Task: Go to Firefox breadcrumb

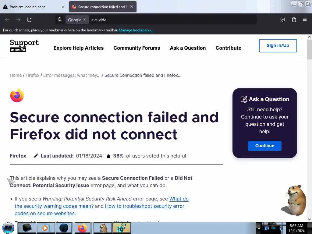Action: 32,75
